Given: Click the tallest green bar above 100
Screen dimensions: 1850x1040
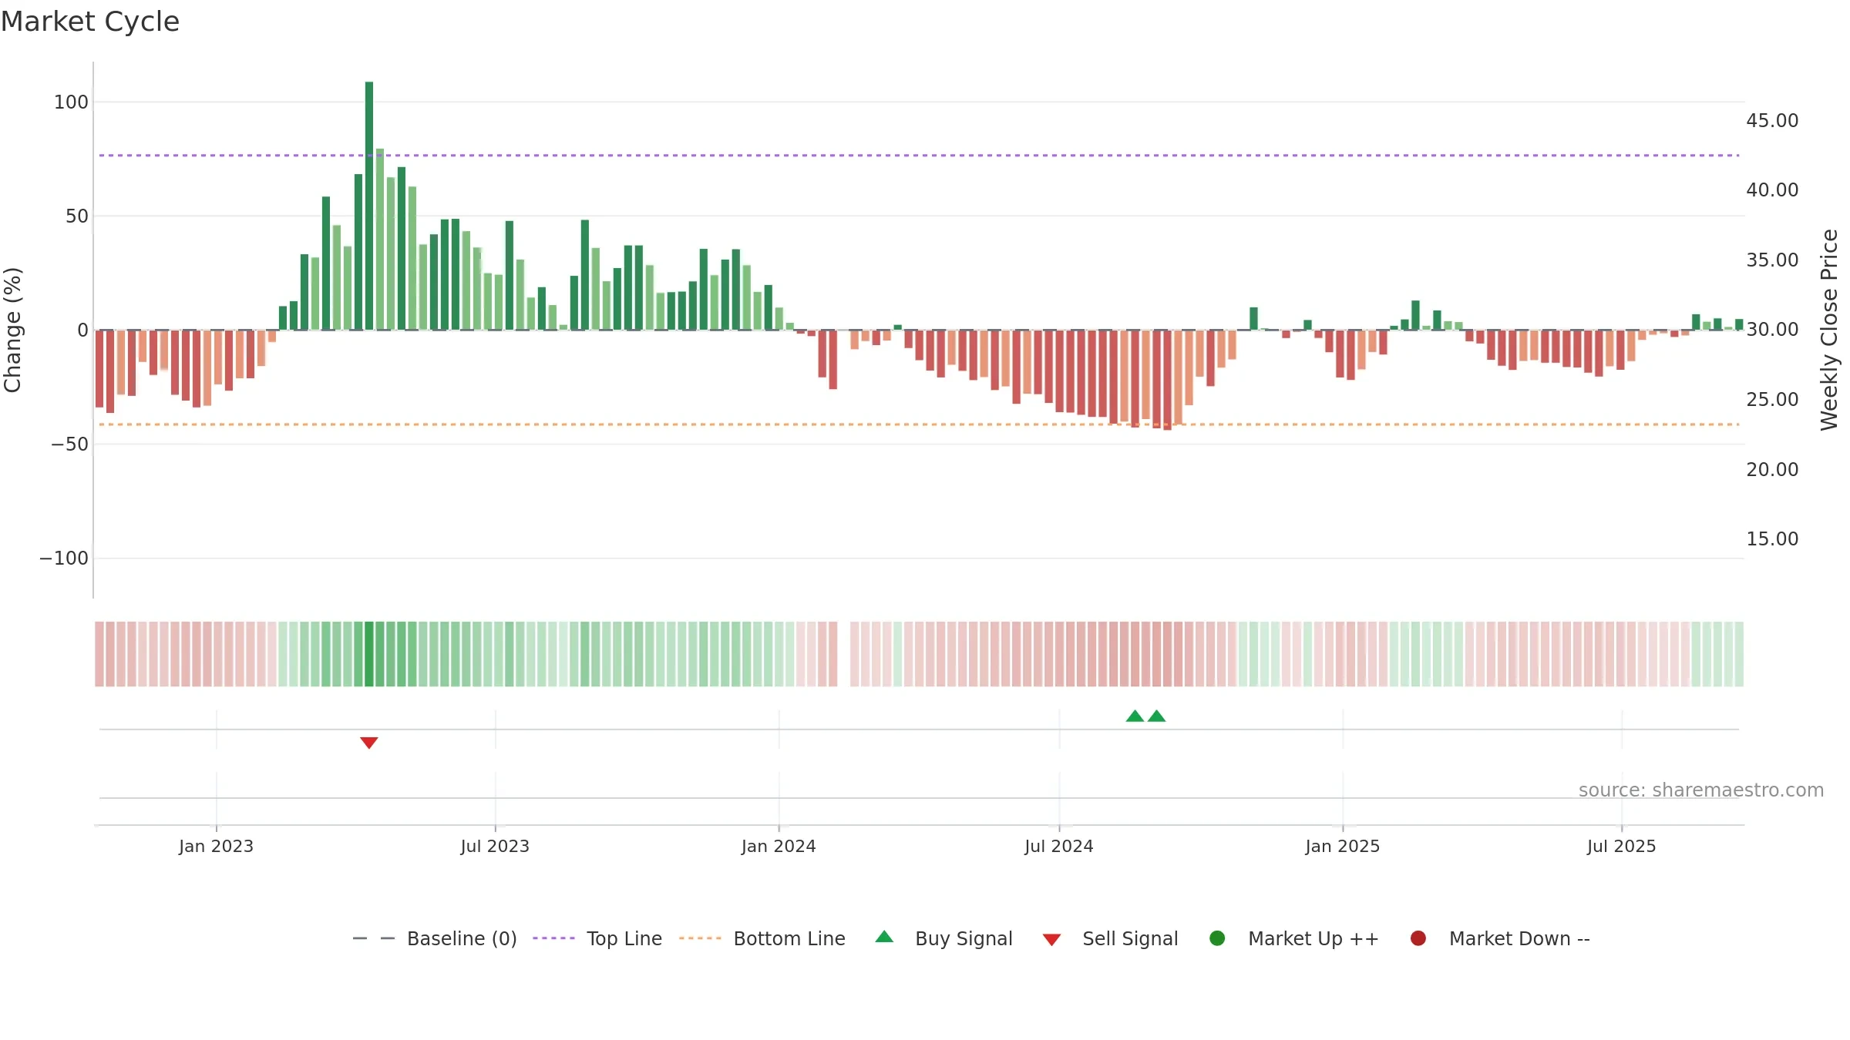Looking at the screenshot, I should coord(369,206).
